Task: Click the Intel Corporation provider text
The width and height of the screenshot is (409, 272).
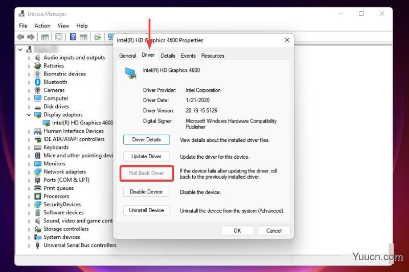Action: [x=203, y=90]
